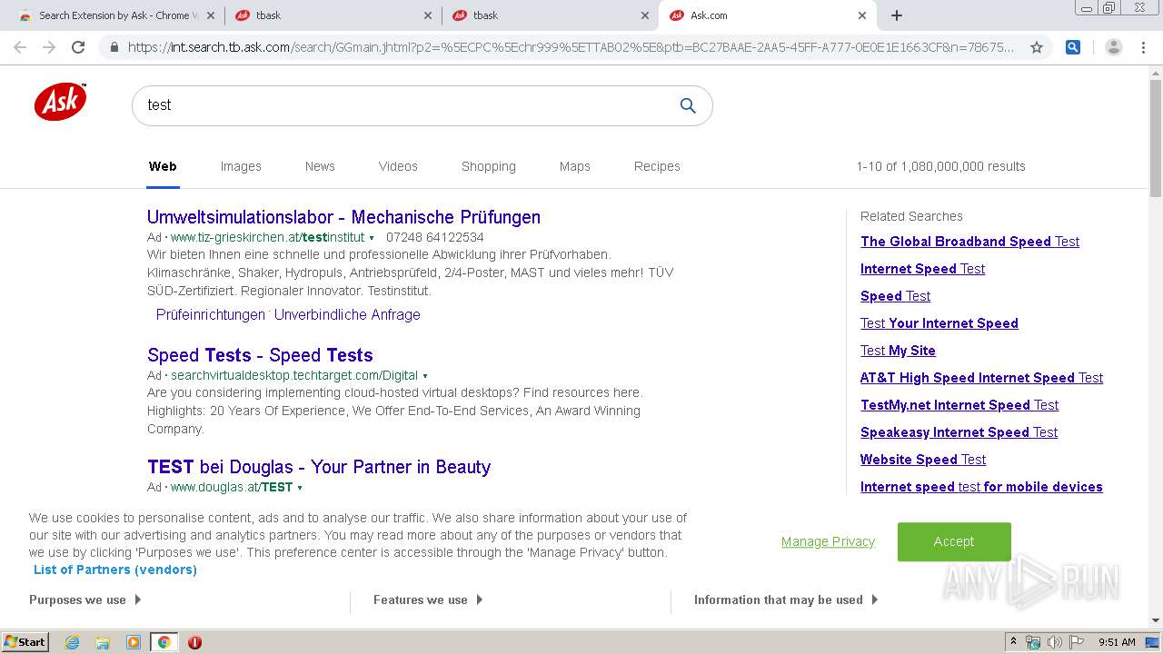Reload the current page
This screenshot has height=654, width=1163.
[x=78, y=47]
